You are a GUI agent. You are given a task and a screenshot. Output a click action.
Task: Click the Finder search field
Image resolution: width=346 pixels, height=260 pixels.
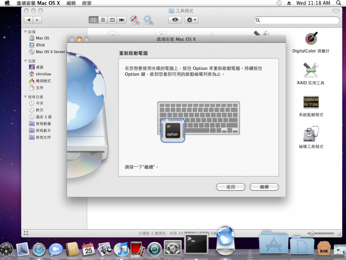296,21
